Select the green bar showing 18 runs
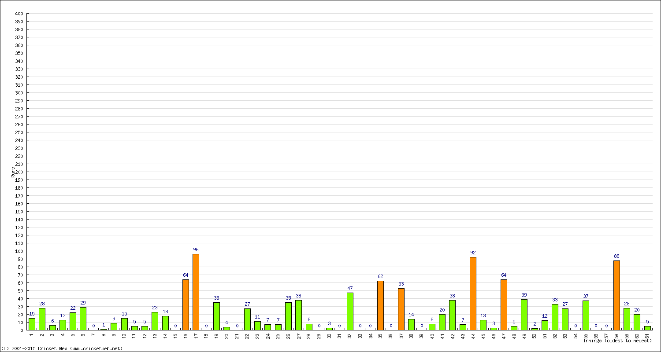661x352 pixels. pyautogui.click(x=165, y=323)
